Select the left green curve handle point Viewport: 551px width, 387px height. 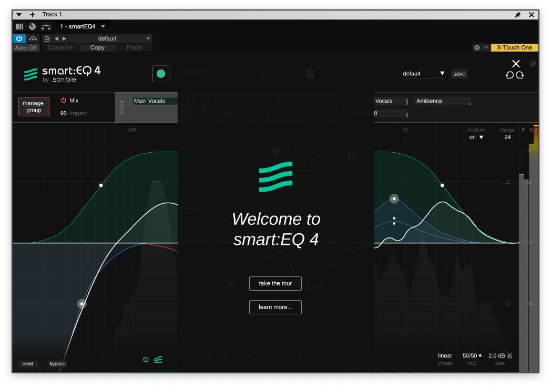[x=101, y=185]
